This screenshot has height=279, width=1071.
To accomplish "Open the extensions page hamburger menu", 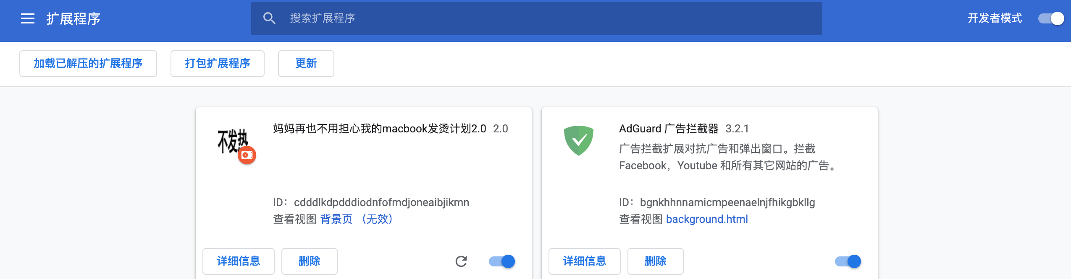I will click(27, 18).
